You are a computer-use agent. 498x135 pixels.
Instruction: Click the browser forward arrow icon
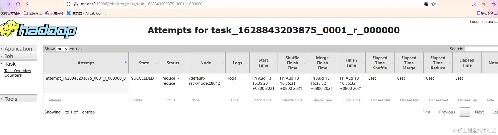pos(8,4)
